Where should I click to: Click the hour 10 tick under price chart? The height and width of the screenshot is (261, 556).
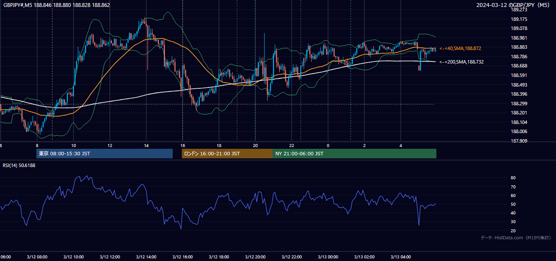pyautogui.click(x=74, y=145)
